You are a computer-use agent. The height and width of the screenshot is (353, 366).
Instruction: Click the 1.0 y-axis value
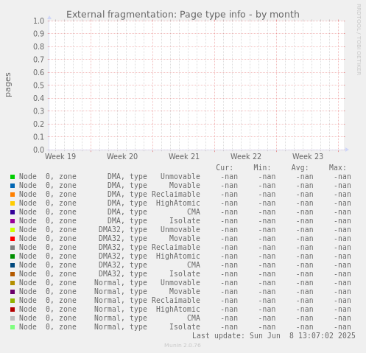click(x=39, y=21)
